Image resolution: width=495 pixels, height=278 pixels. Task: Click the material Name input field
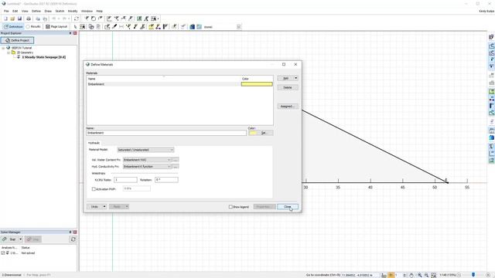[x=166, y=133]
